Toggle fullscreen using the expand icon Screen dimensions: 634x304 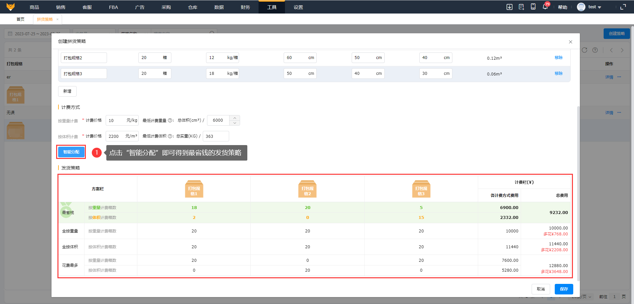pyautogui.click(x=623, y=7)
